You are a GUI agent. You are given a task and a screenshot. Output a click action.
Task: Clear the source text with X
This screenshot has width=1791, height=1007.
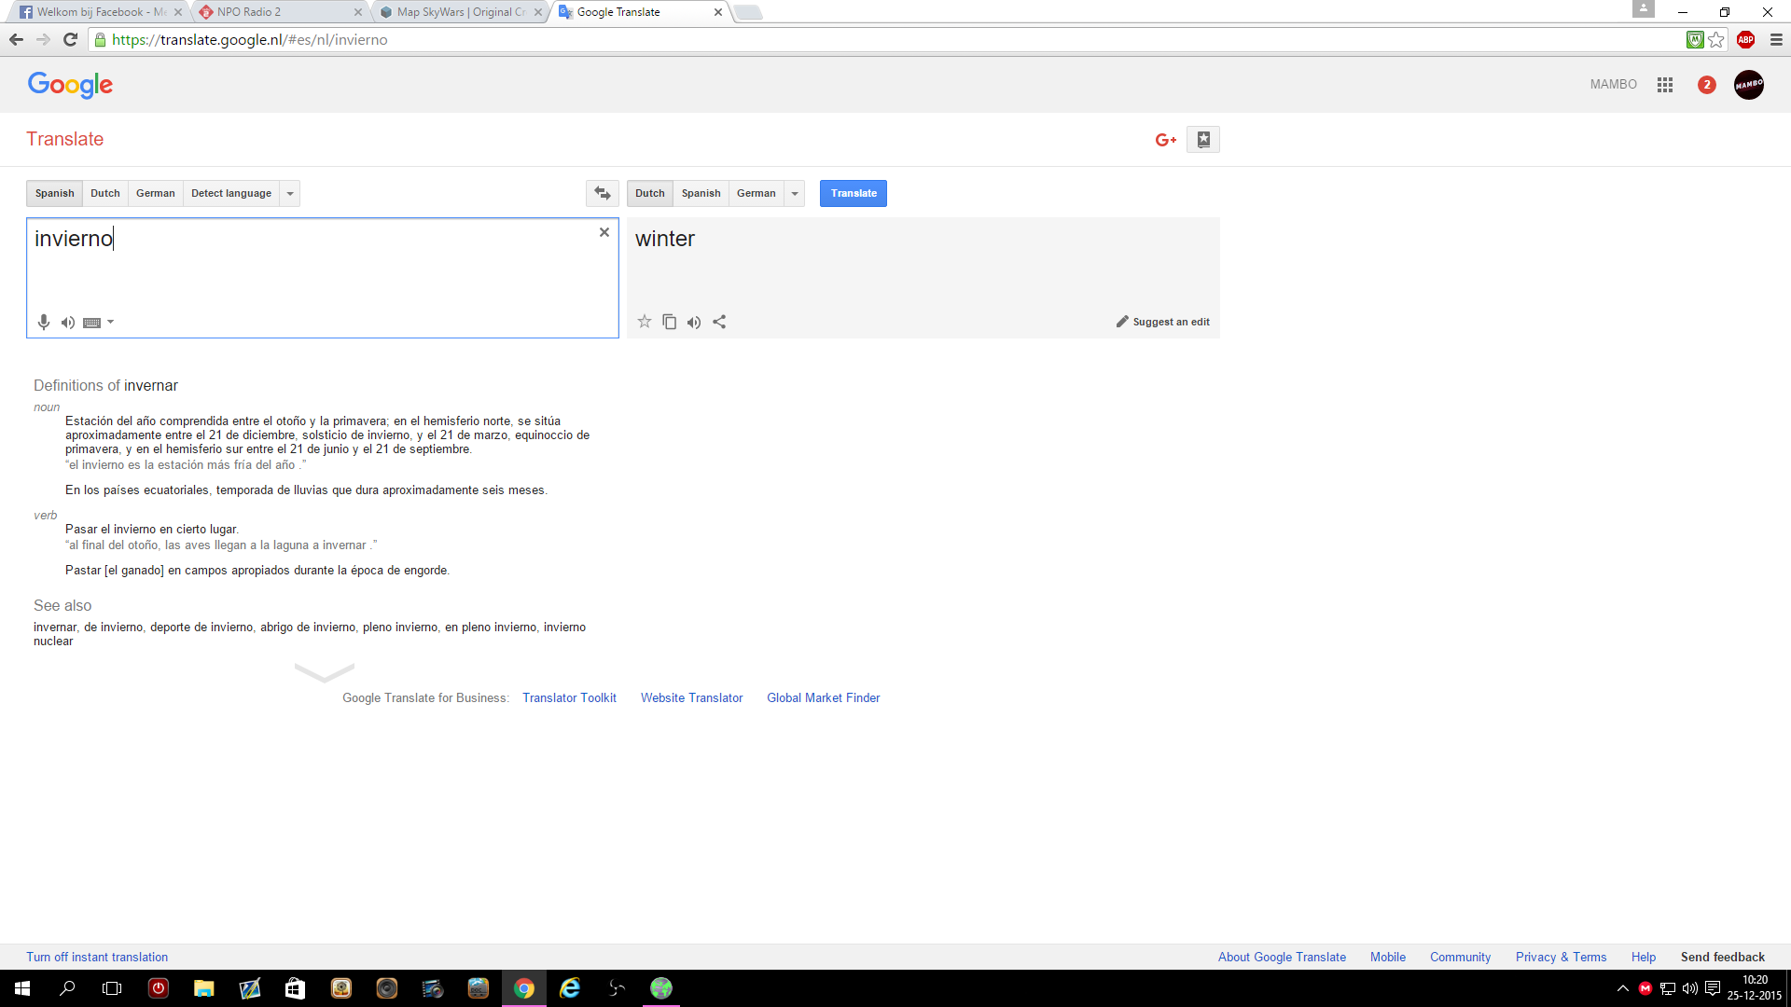click(604, 232)
